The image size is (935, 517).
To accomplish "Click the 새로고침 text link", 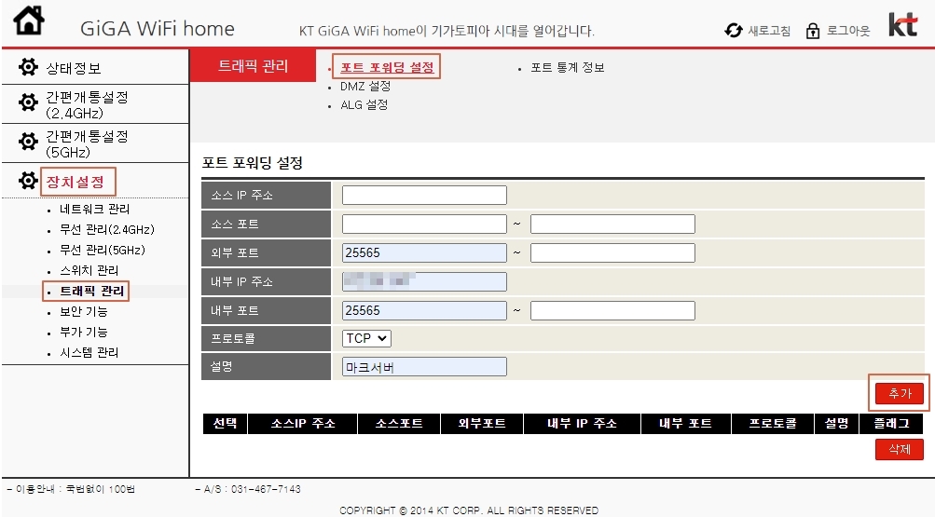I will coord(769,31).
